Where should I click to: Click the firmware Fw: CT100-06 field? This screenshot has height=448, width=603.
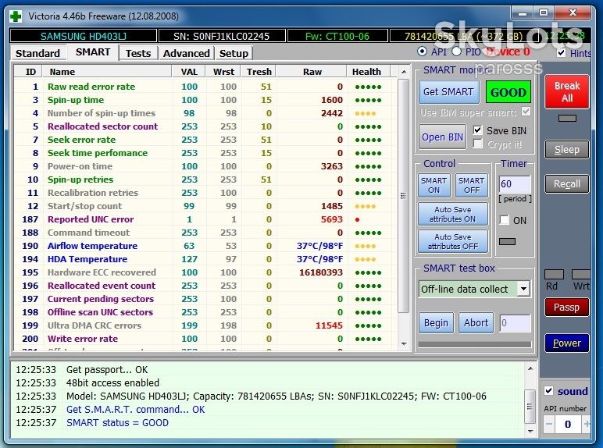[337, 36]
